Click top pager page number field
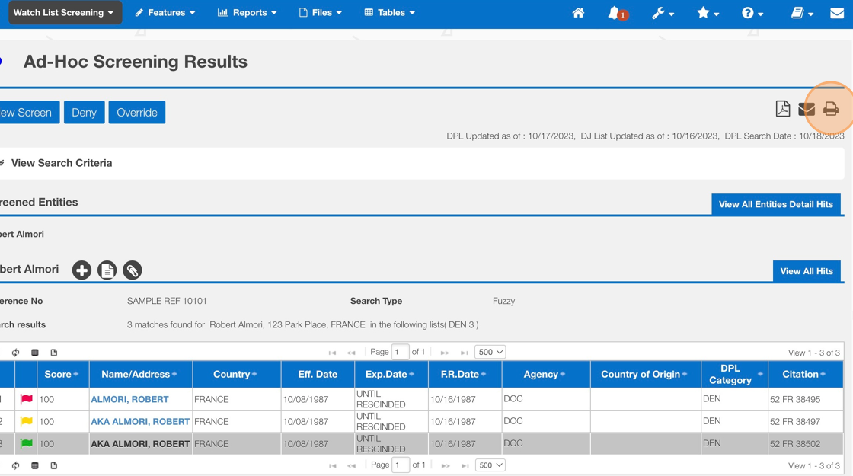The image size is (853, 476). [x=400, y=352]
